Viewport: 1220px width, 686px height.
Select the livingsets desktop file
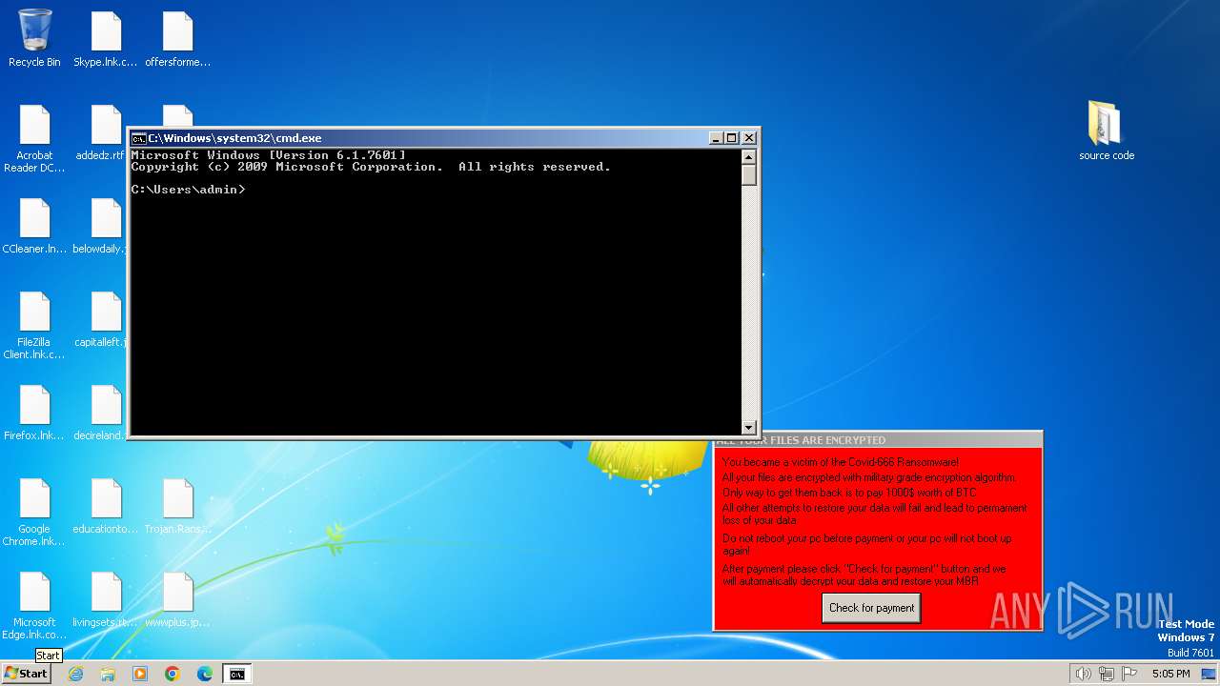click(x=106, y=598)
